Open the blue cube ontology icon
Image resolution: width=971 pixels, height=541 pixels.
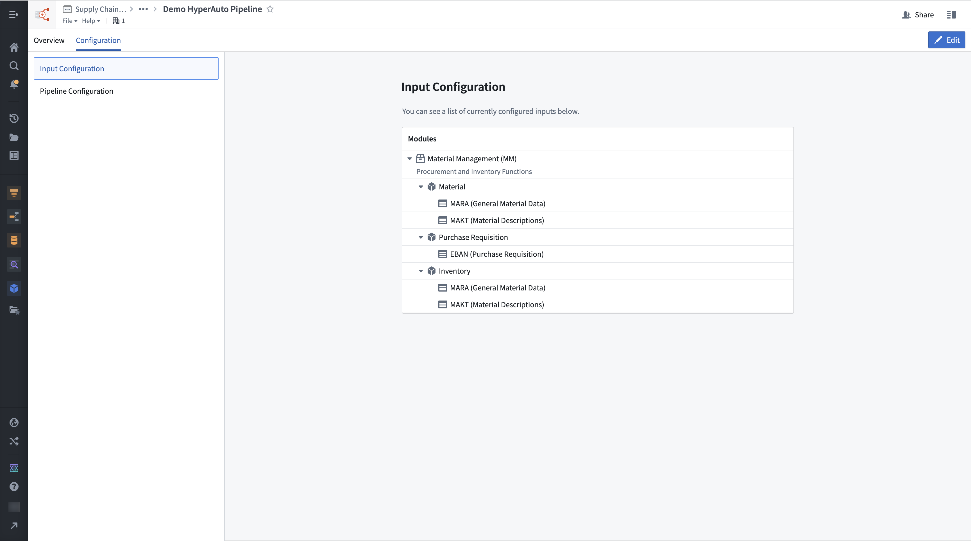tap(14, 288)
